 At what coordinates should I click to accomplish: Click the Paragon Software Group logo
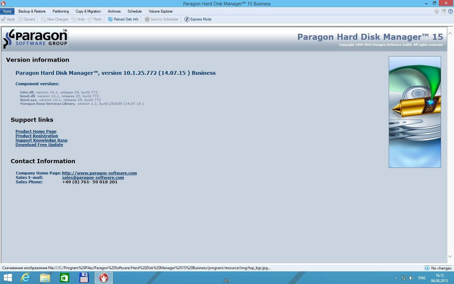coord(35,39)
